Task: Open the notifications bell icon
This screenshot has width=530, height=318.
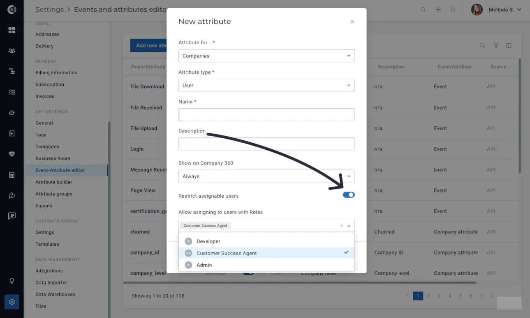Action: pos(453,9)
